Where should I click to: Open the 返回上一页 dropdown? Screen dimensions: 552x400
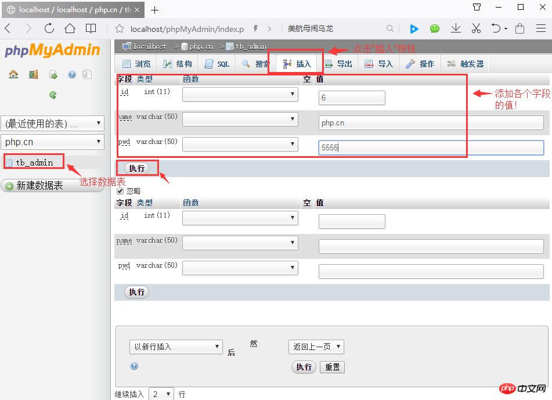(316, 347)
